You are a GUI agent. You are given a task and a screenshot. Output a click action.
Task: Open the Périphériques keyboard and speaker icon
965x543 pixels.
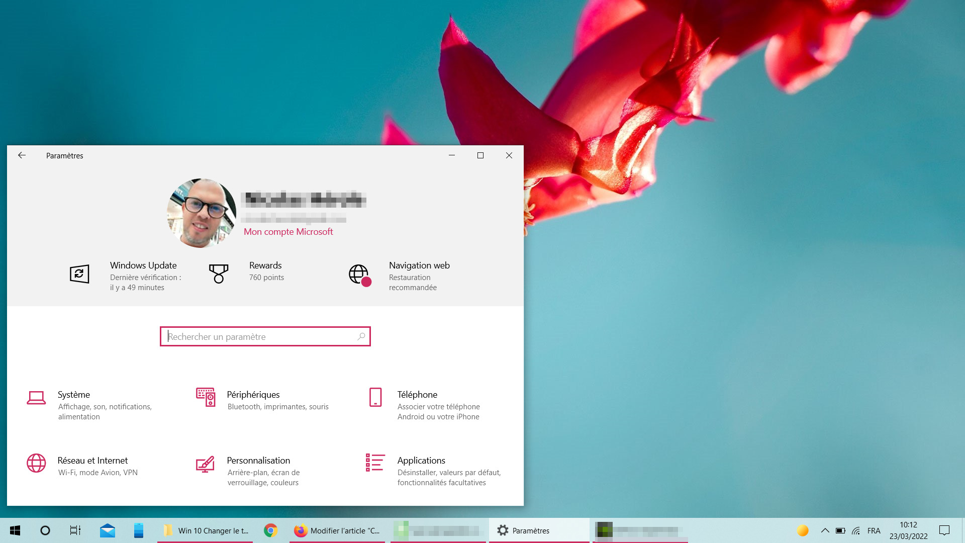click(206, 397)
